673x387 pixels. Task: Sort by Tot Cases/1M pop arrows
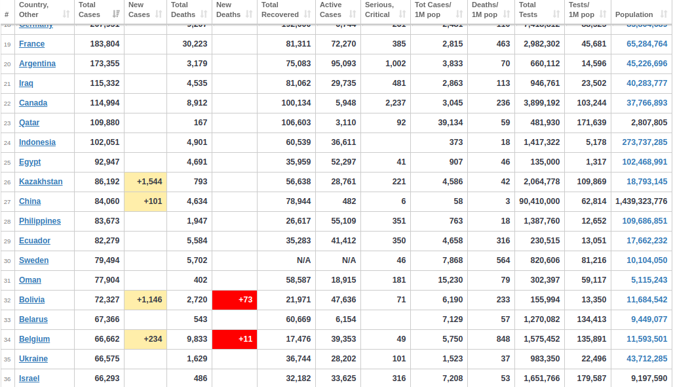point(459,14)
